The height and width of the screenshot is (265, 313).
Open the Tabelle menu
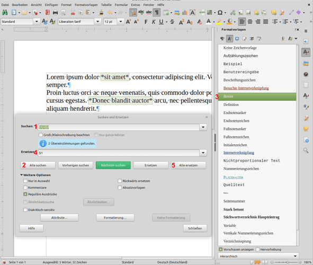[106, 5]
